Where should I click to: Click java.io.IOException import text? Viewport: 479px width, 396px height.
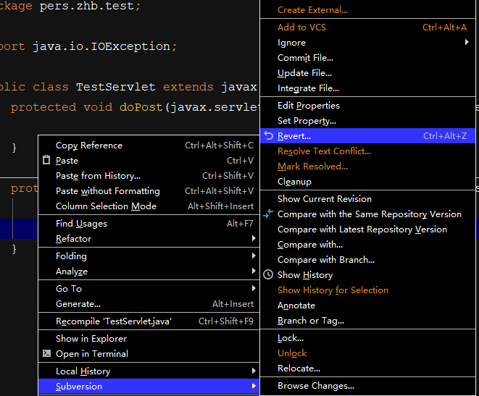tap(101, 46)
